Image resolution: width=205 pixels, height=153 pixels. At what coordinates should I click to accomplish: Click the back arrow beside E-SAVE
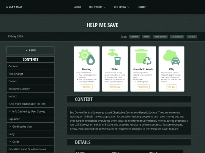pyautogui.click(x=27, y=50)
